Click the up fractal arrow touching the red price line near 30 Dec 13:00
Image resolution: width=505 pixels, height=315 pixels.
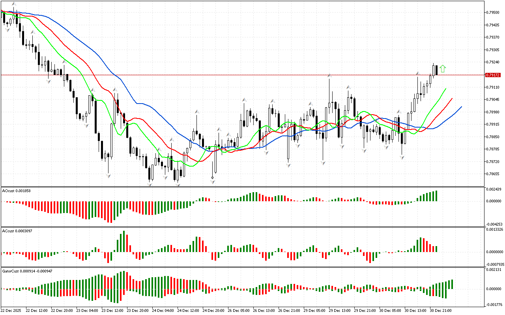[x=417, y=74]
